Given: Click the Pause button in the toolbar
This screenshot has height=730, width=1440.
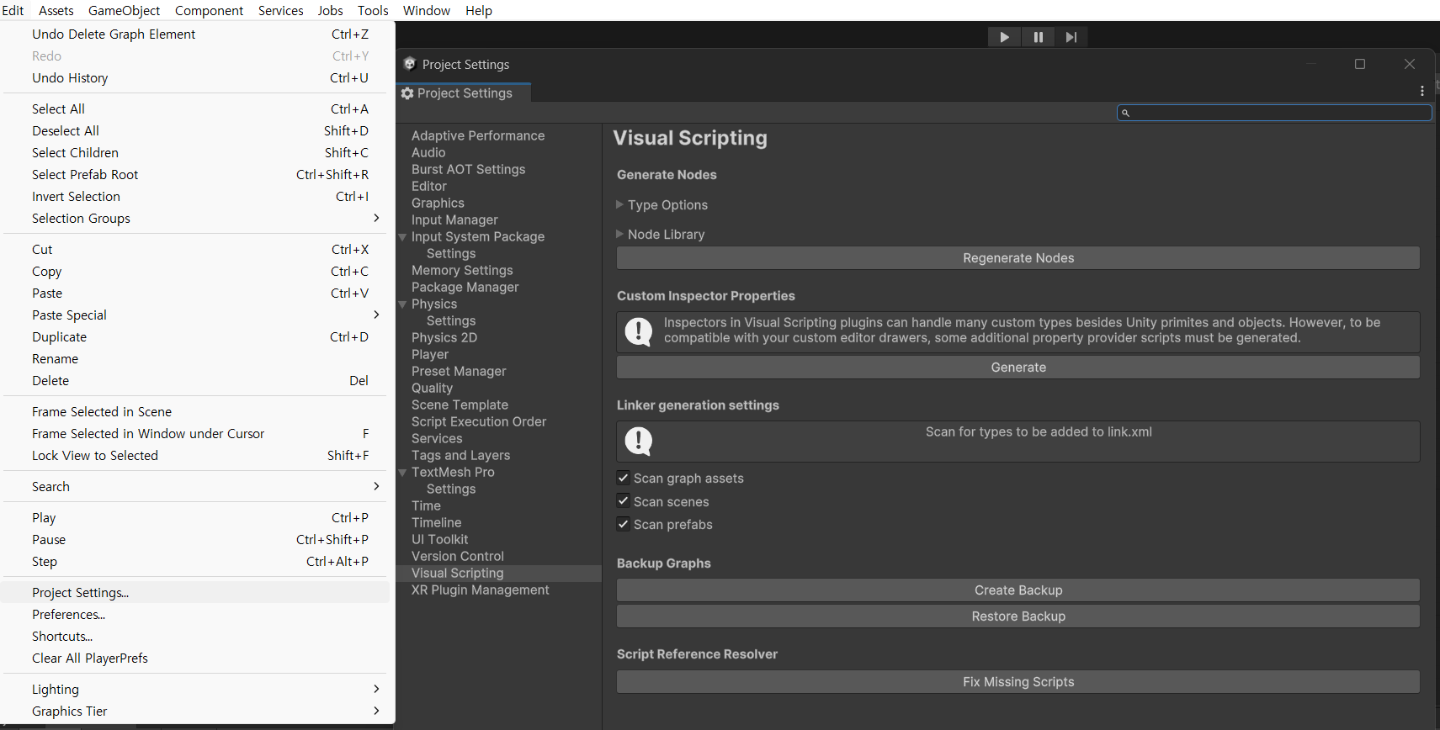Looking at the screenshot, I should pos(1038,37).
